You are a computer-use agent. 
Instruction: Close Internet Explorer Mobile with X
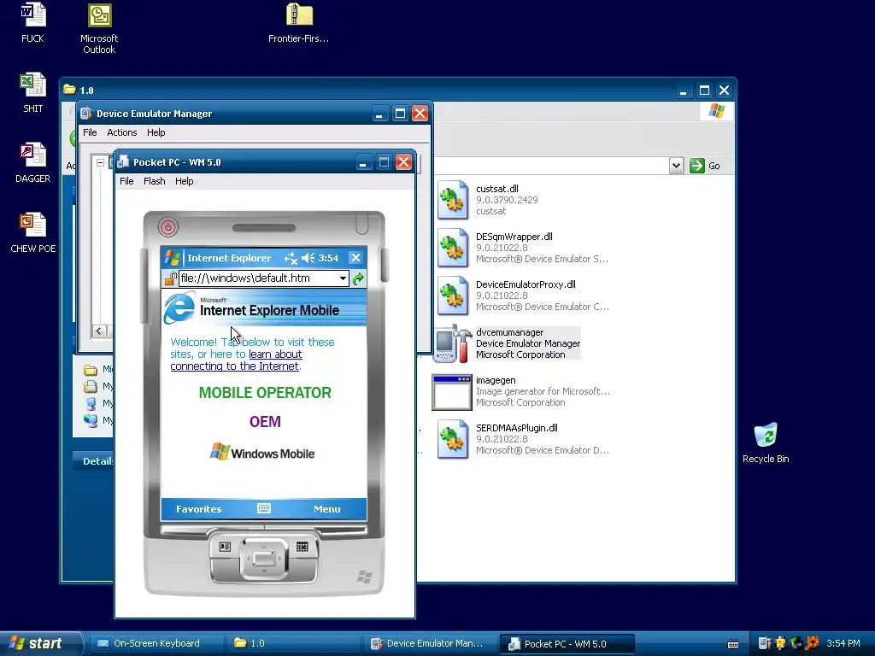coord(355,258)
